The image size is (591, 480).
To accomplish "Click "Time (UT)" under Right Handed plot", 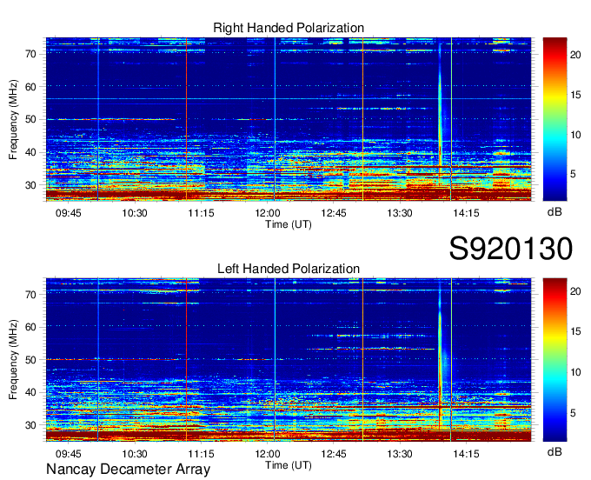I will [289, 224].
